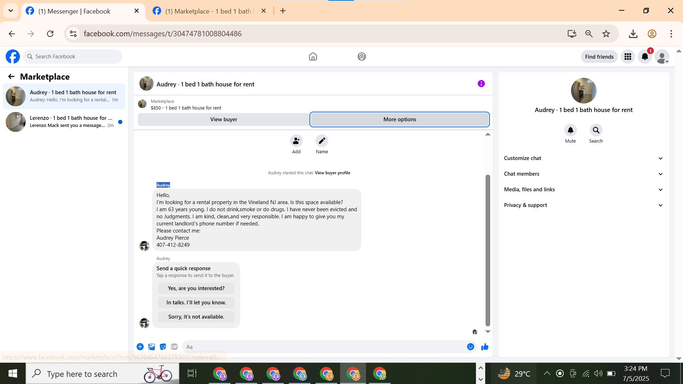The height and width of the screenshot is (384, 683).
Task: Open Search in conversation icon
Action: [x=596, y=130]
